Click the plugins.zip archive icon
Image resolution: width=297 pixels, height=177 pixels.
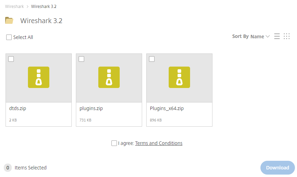pos(109,77)
